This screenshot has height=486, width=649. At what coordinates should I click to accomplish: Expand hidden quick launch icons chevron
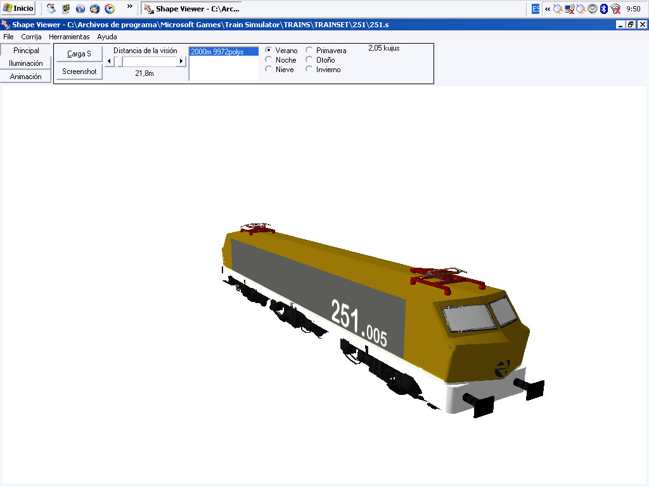[x=130, y=7]
